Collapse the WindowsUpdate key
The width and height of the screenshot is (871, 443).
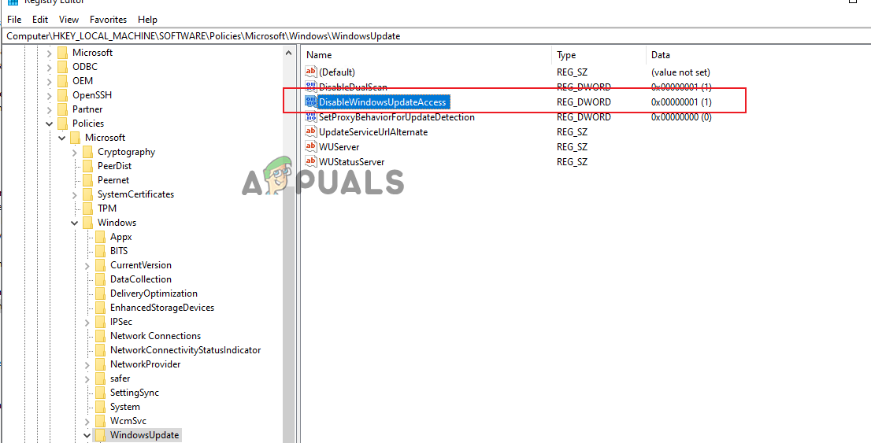(x=87, y=436)
